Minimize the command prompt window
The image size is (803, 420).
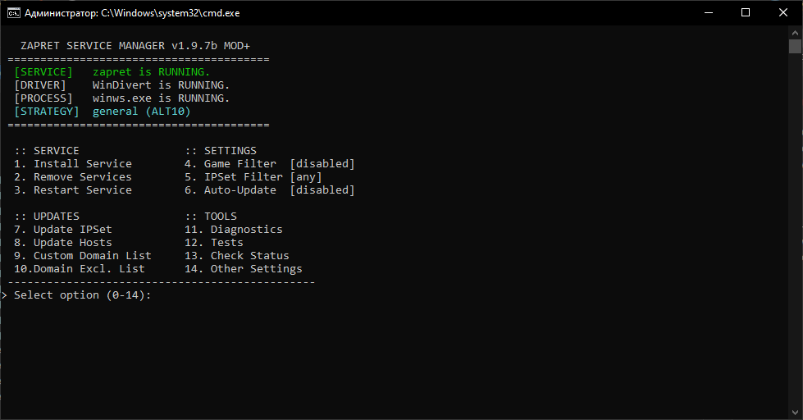[x=707, y=12]
